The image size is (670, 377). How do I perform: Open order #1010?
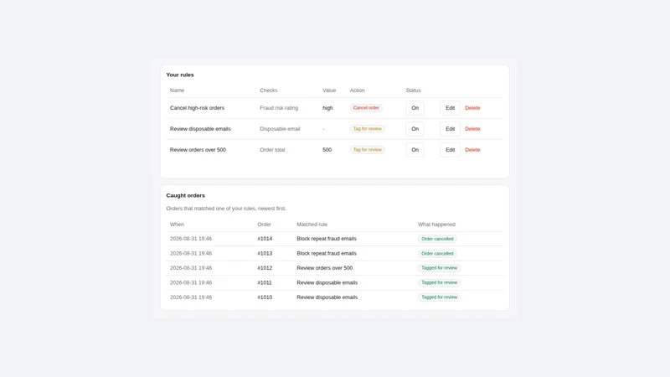[x=265, y=297]
